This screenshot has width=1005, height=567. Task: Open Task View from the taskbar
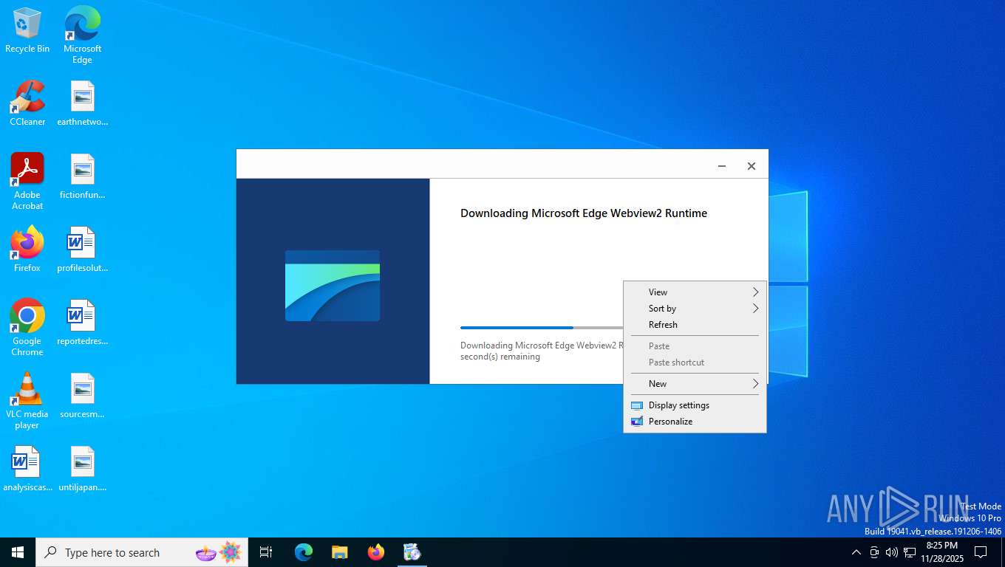266,552
